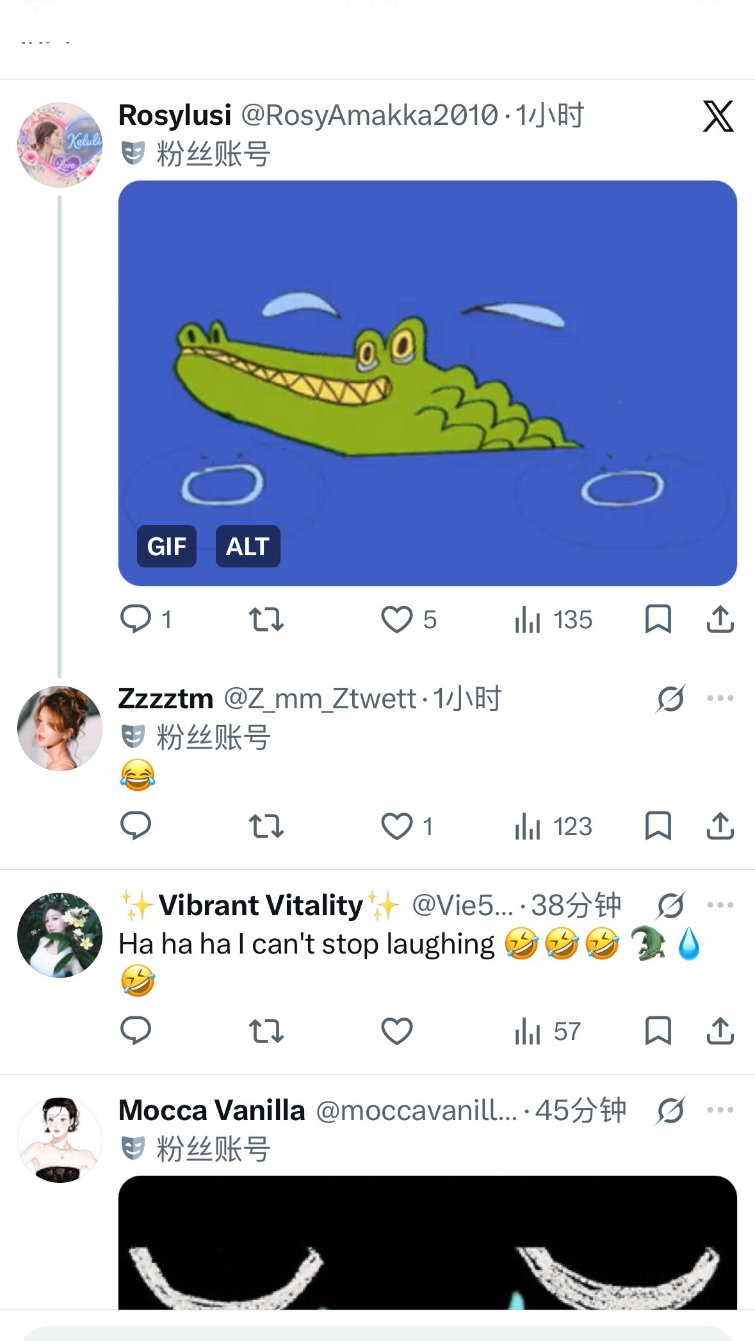Viewport: 755px width, 1341px height.
Task: Reply to Rosylusi's crocodile GIF post
Action: tap(136, 619)
